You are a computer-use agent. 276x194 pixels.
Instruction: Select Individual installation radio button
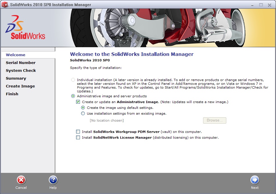point(73,80)
